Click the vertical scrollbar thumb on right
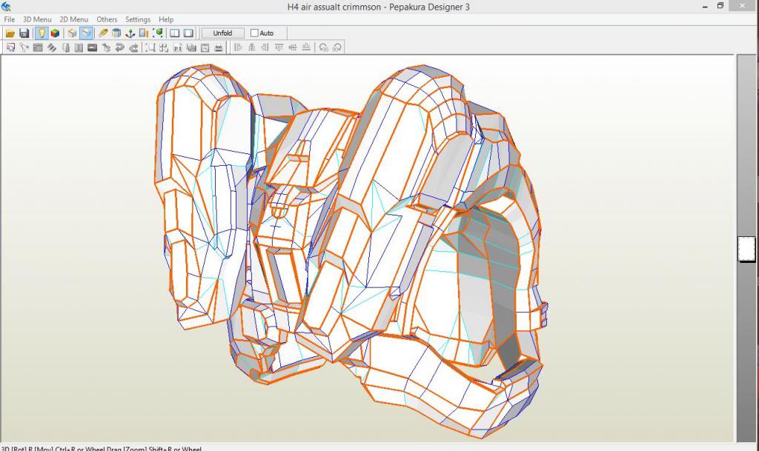Screen dimensions: 759x451 (x=746, y=249)
